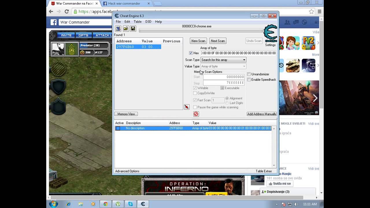Viewport: 370px width, 208px height.
Task: Open the Table menu
Action: tap(137, 21)
